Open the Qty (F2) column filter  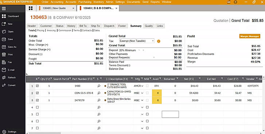(52, 79)
